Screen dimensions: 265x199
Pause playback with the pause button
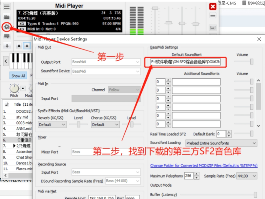(26, 46)
